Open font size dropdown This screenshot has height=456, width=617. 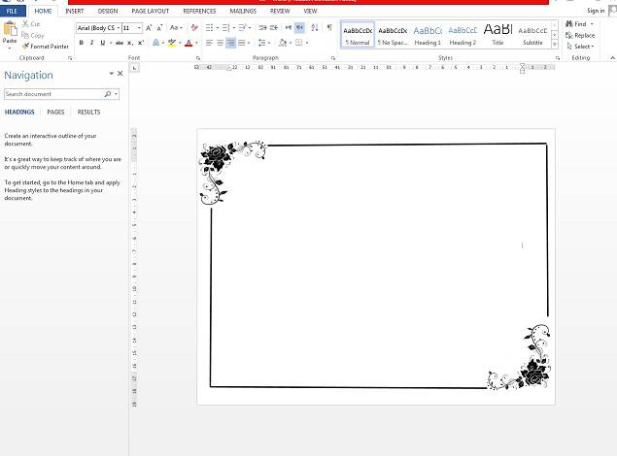tap(139, 28)
